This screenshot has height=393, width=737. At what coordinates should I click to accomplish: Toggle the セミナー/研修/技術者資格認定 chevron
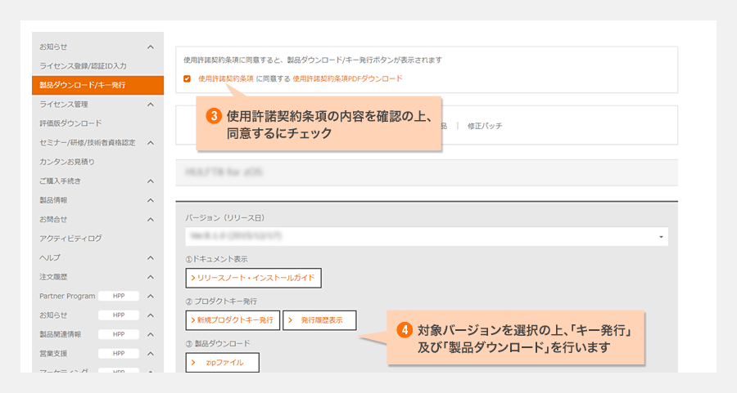click(x=151, y=143)
